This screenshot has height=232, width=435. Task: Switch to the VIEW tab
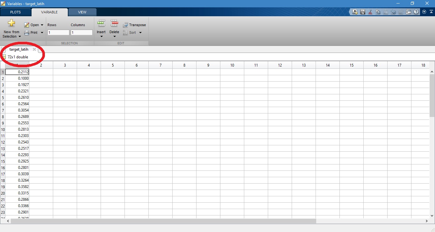(82, 12)
